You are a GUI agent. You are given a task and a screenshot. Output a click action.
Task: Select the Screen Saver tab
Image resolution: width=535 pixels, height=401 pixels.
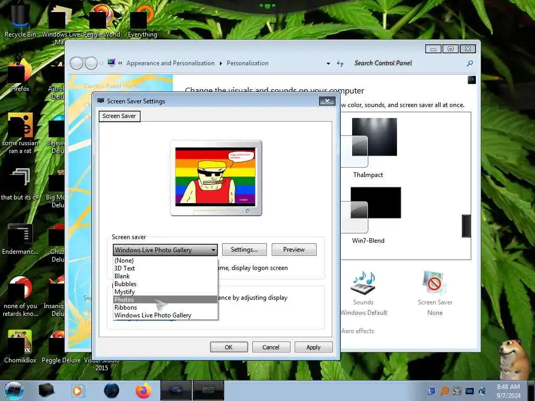tap(119, 116)
